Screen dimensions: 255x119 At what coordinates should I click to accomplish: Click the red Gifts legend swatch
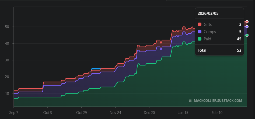tap(200, 24)
